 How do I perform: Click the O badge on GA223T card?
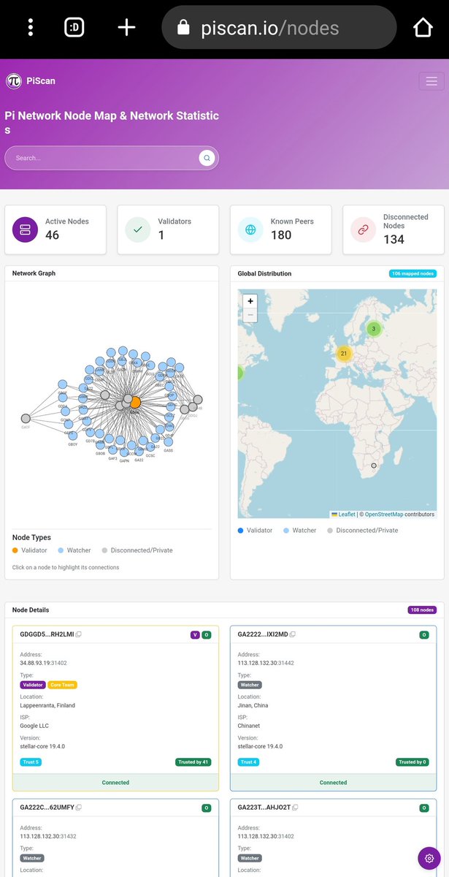click(x=424, y=808)
